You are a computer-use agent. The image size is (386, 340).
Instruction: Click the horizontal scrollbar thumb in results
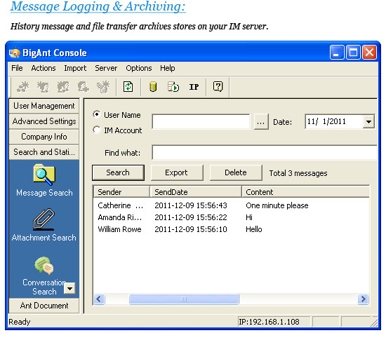click(184, 299)
